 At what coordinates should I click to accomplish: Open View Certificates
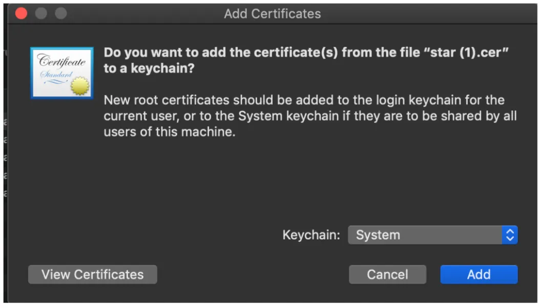click(x=93, y=274)
